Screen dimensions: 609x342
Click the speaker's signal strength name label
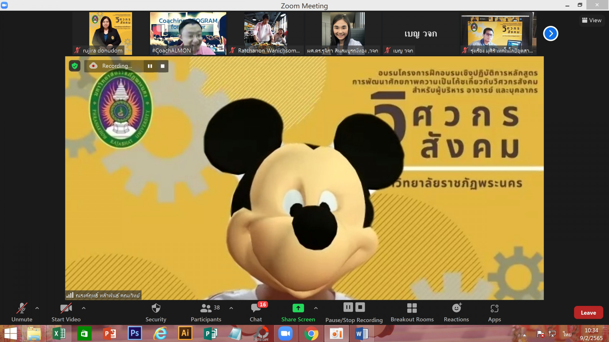coord(103,295)
